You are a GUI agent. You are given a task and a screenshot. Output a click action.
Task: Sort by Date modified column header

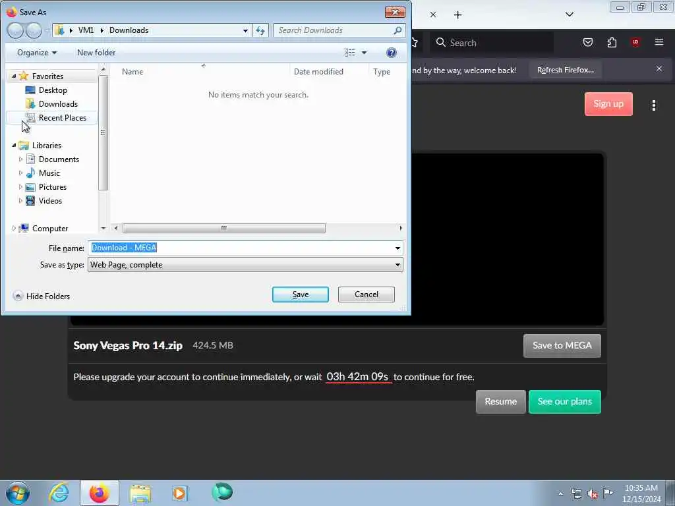coord(318,71)
